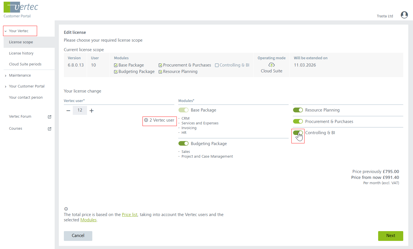Viewport: 413px width, 249px height.
Task: Click the Vertec user number field
Action: tap(80, 110)
